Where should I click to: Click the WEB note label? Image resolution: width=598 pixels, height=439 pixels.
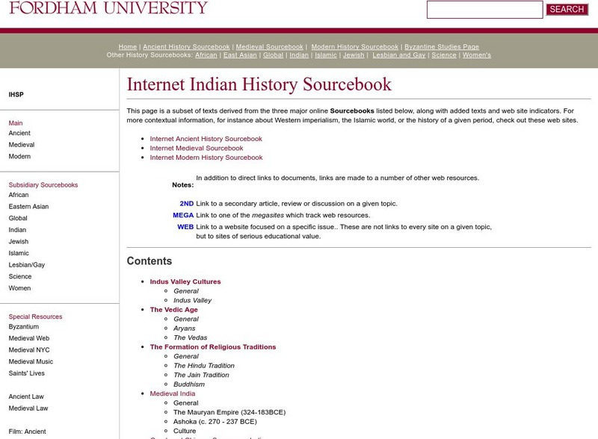tap(185, 227)
